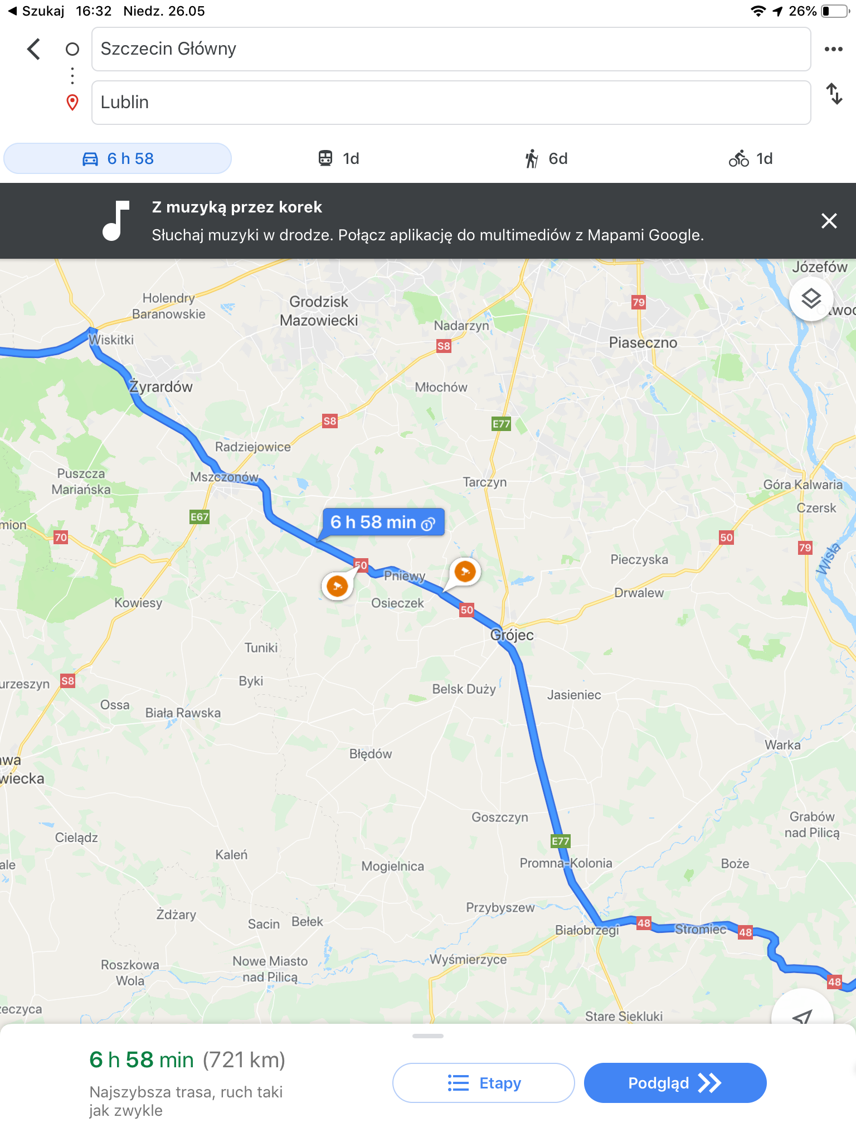Open the three-dot more options menu
Screen dimensions: 856x1142
coord(833,49)
